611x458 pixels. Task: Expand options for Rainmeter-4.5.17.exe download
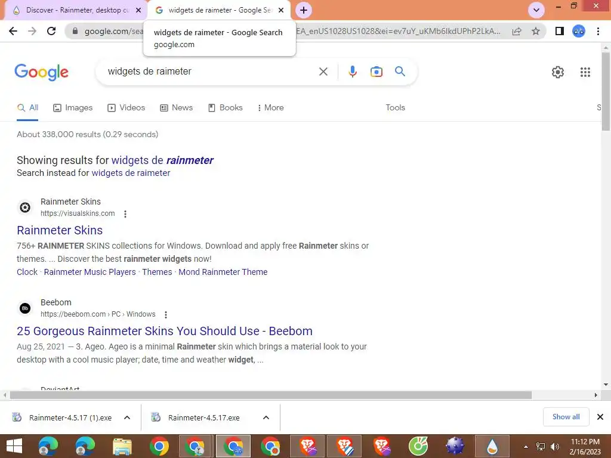click(x=266, y=417)
